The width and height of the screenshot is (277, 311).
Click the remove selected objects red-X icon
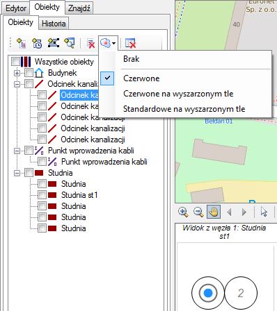pos(90,43)
